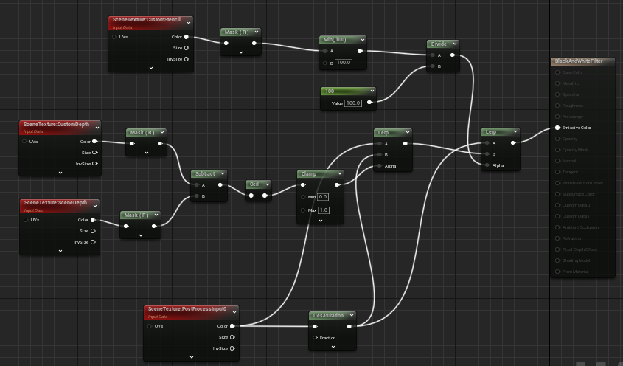623x366 pixels.
Task: Click the UVs input pin on SceneTexture:CustomDepth
Action: (x=25, y=141)
